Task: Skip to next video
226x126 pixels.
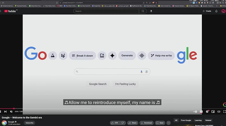Action: [x=5, y=112]
